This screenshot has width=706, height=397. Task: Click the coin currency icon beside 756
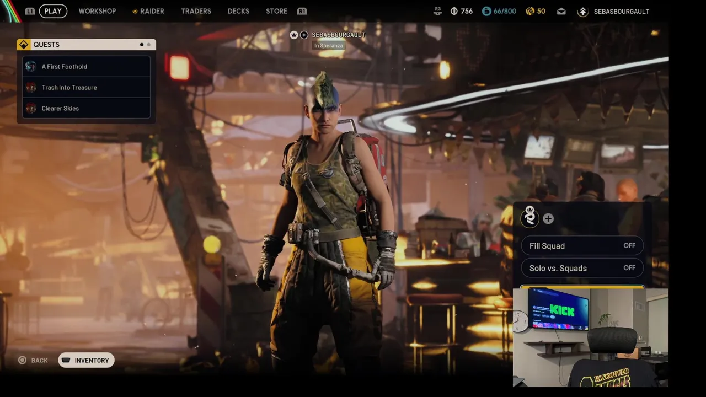(454, 11)
